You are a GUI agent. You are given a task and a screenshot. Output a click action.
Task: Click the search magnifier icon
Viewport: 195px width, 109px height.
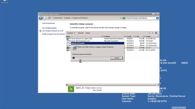pos(158,18)
